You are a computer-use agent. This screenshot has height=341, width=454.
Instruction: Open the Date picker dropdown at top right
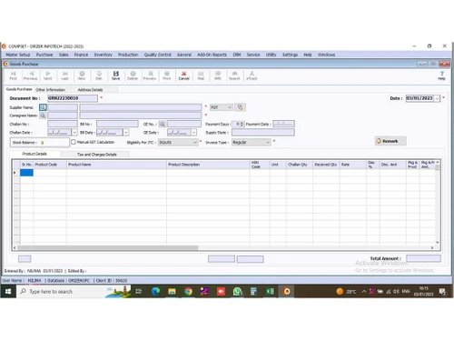pyautogui.click(x=437, y=98)
